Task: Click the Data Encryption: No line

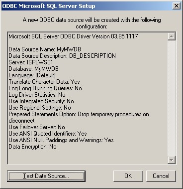Action: tap(32, 147)
